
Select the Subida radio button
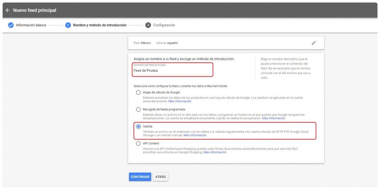pos(138,126)
